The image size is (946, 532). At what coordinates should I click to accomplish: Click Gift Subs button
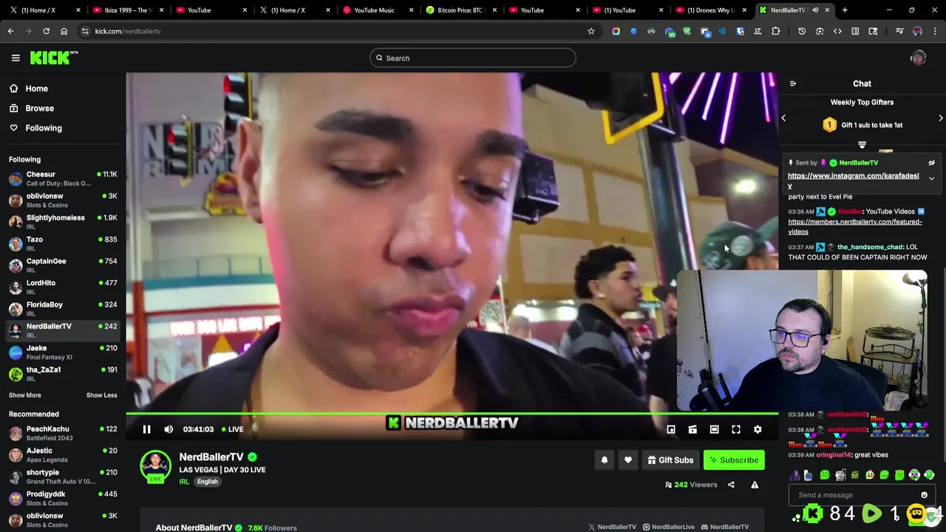[x=670, y=460]
